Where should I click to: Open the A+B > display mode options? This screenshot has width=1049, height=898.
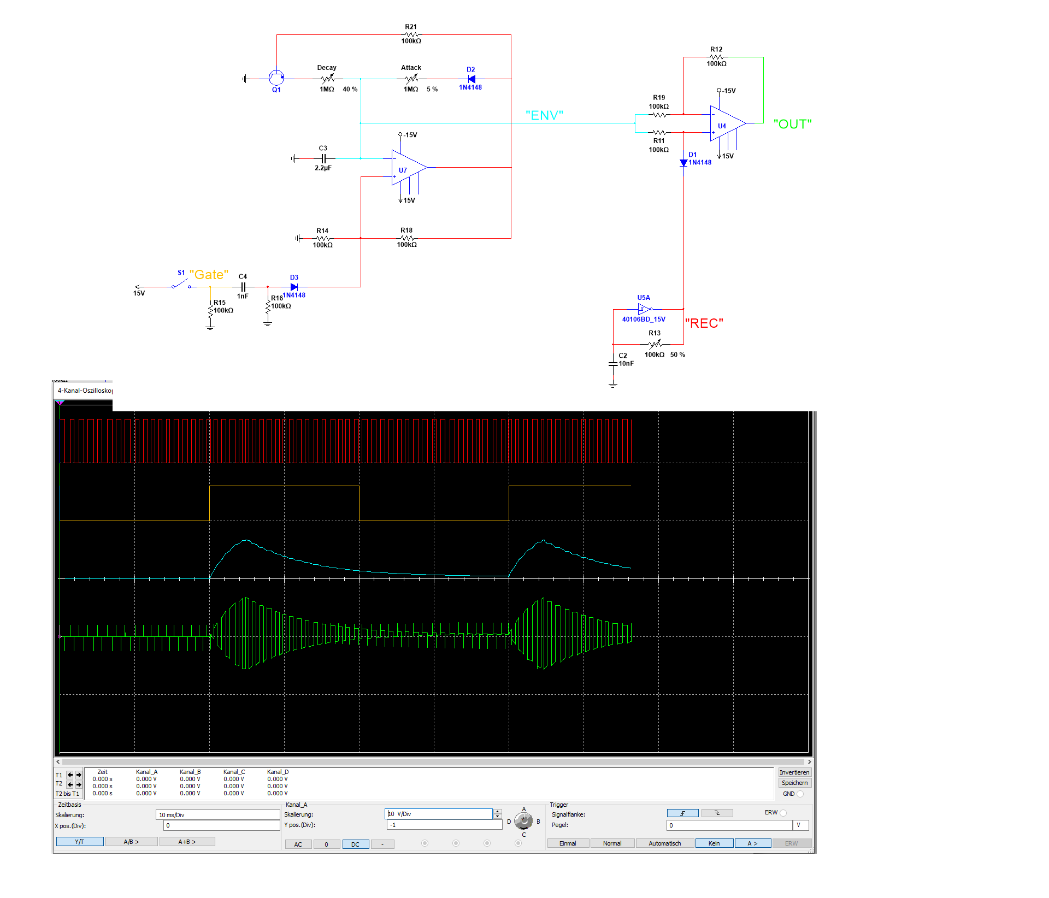click(187, 842)
